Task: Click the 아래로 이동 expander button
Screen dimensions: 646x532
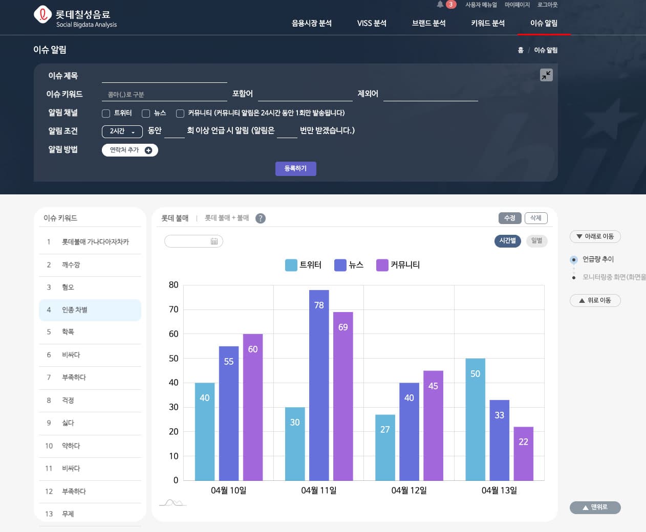Action: point(595,236)
